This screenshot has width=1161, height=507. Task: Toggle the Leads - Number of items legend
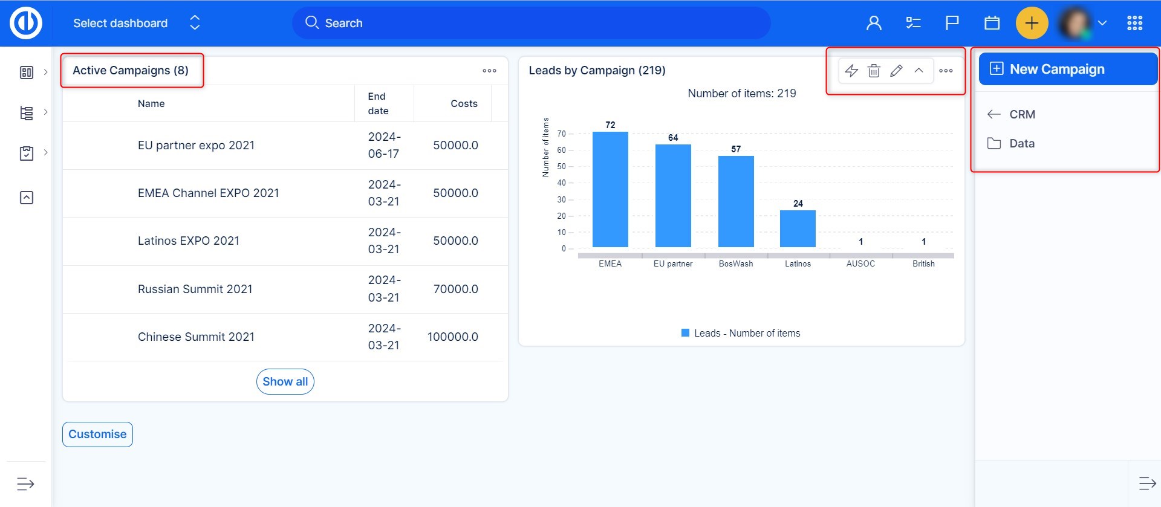(741, 333)
